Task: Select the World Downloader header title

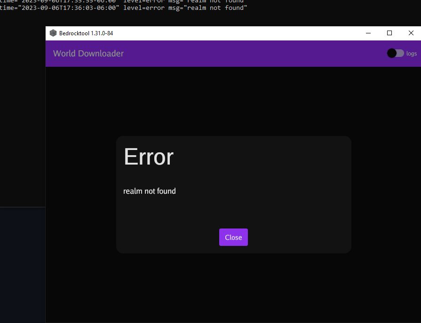Action: coord(88,53)
